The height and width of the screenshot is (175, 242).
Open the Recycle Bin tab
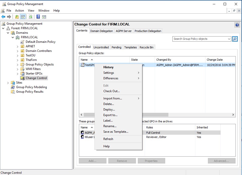point(146,47)
